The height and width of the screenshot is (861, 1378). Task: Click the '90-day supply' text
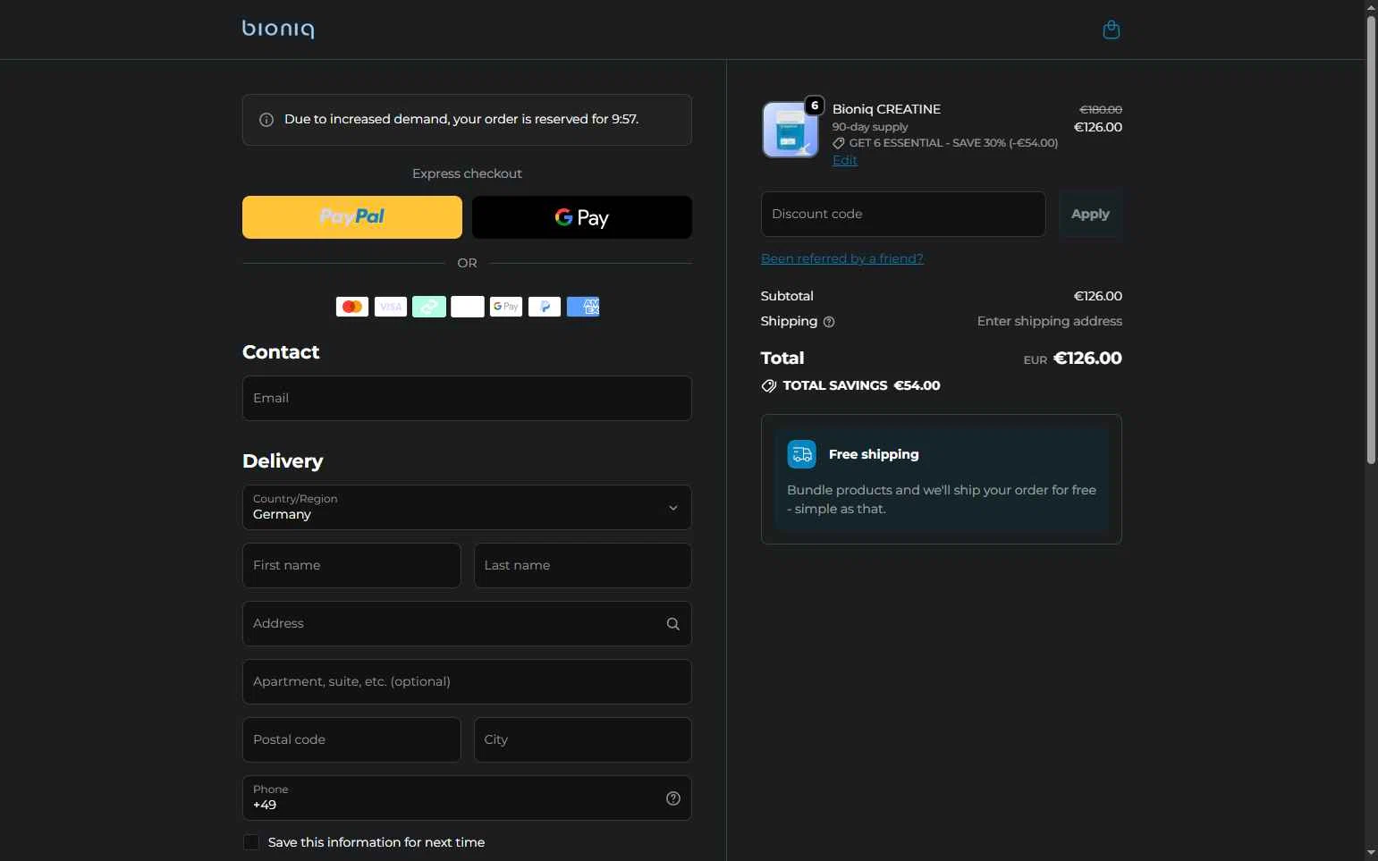pyautogui.click(x=870, y=127)
